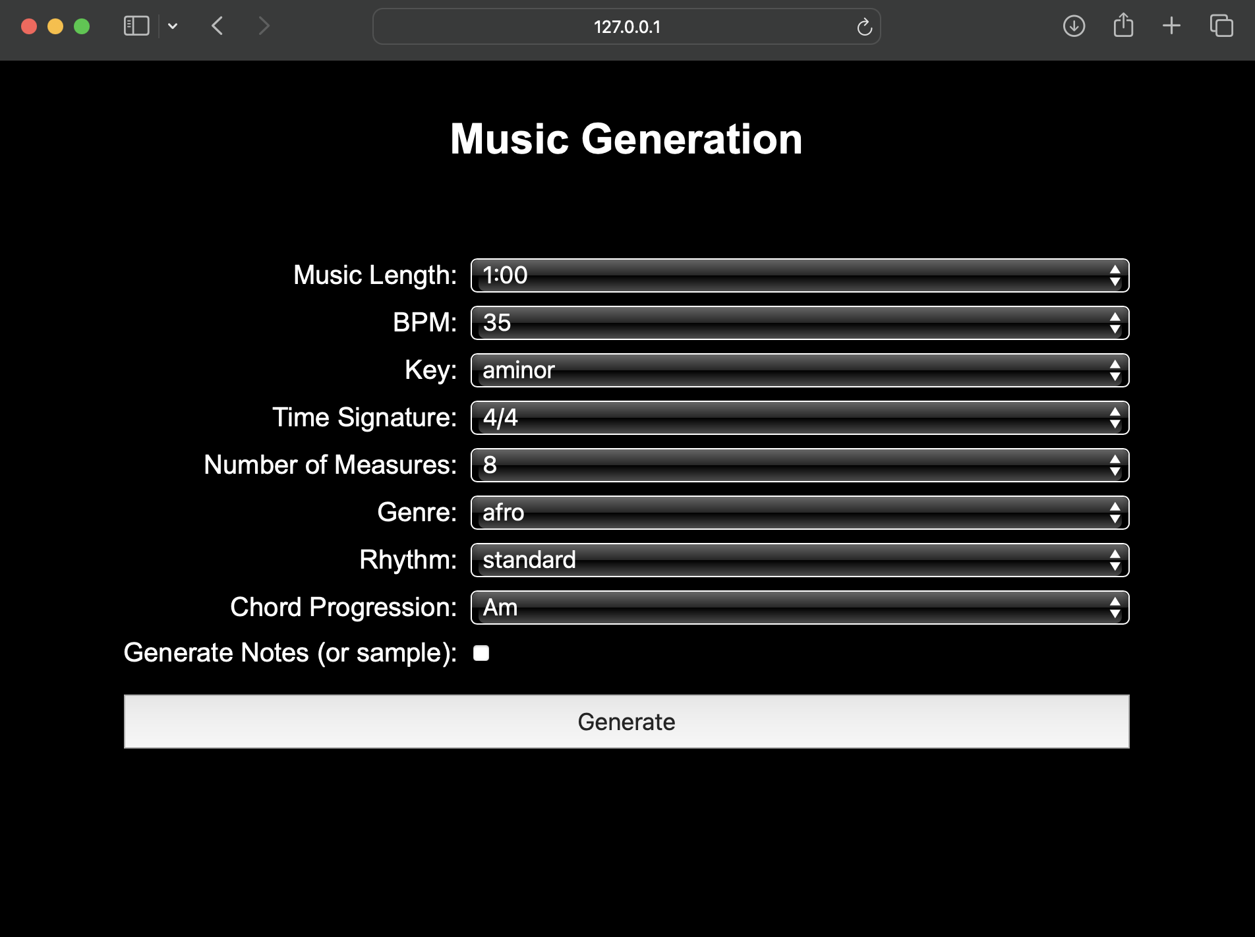The image size is (1255, 937).
Task: Click the forward navigation arrow
Action: [264, 26]
